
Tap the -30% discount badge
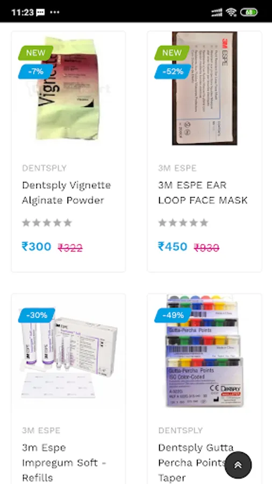click(x=37, y=315)
